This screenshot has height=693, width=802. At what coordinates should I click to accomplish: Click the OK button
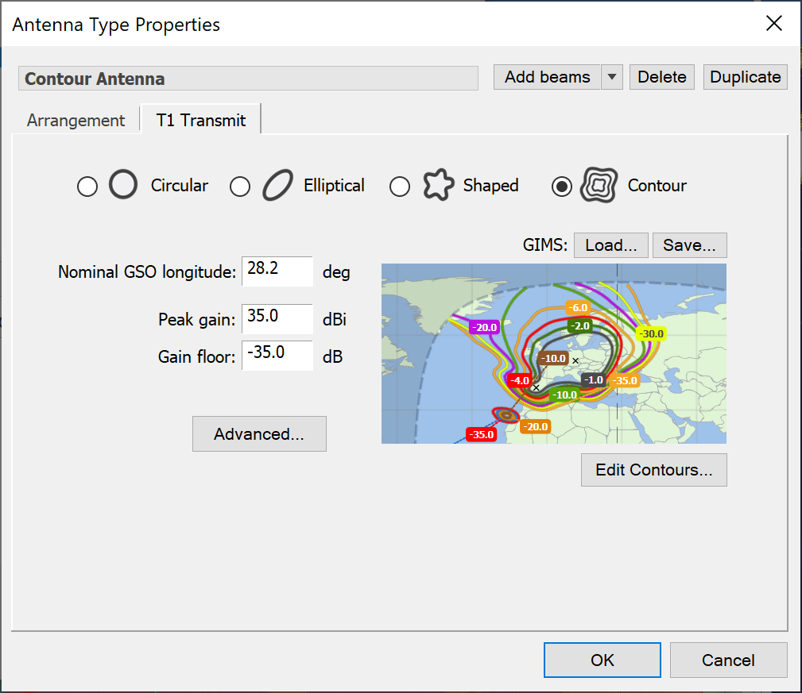602,660
